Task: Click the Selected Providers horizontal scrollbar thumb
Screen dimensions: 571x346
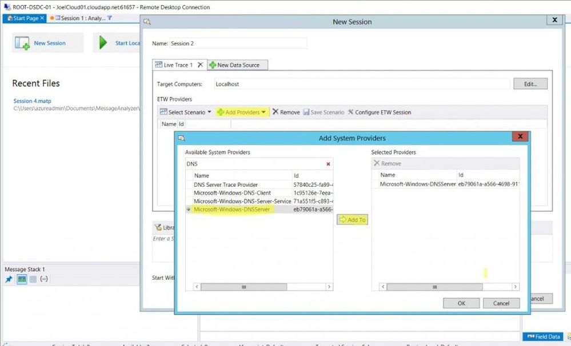Action: pyautogui.click(x=434, y=287)
